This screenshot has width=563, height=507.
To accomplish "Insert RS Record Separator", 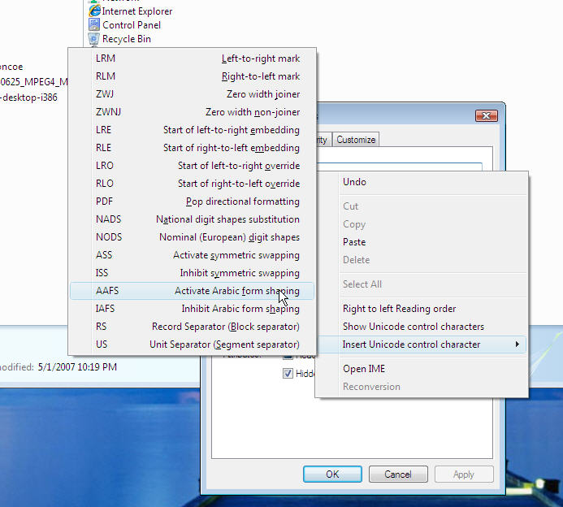I will (x=192, y=327).
